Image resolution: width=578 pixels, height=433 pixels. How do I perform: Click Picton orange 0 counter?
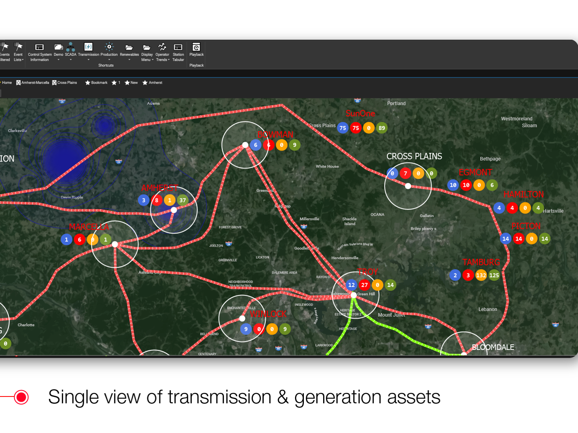point(531,239)
